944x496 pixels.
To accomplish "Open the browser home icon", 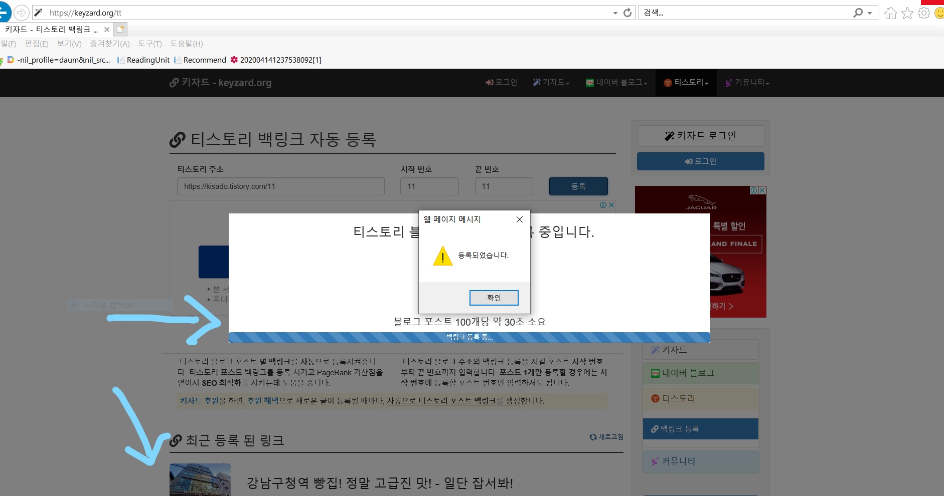I will point(890,13).
